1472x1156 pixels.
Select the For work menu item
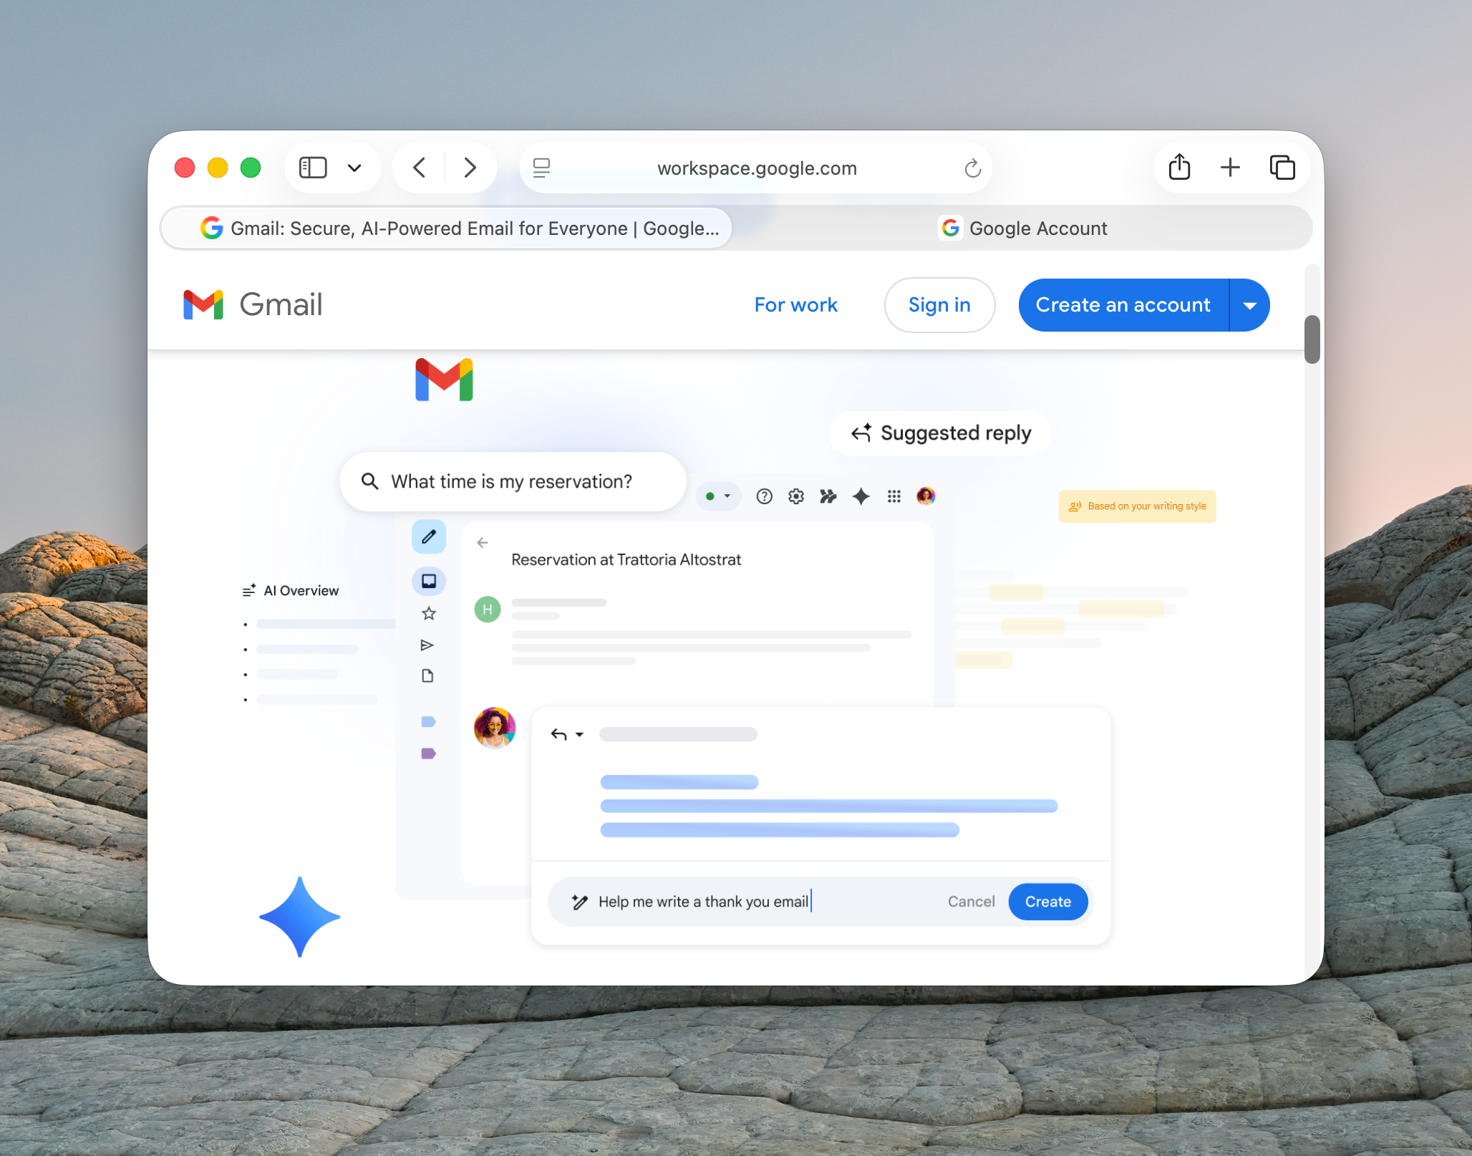pyautogui.click(x=796, y=304)
